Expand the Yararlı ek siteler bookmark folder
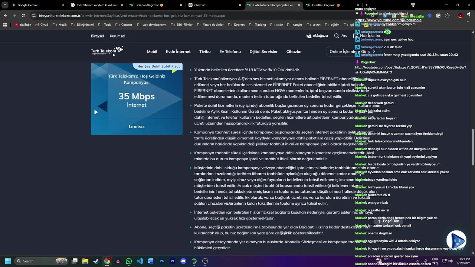Viewport: 475px width, 267px height. [210, 24]
